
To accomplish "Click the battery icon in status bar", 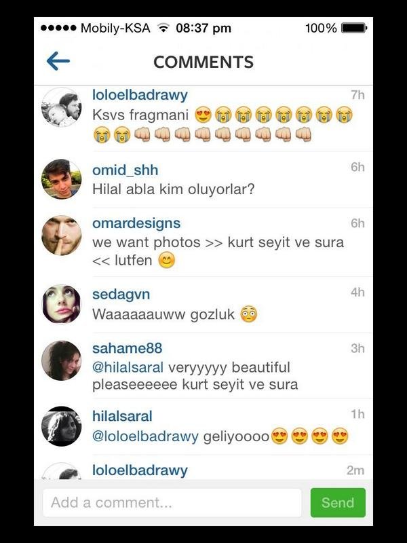I will (354, 28).
